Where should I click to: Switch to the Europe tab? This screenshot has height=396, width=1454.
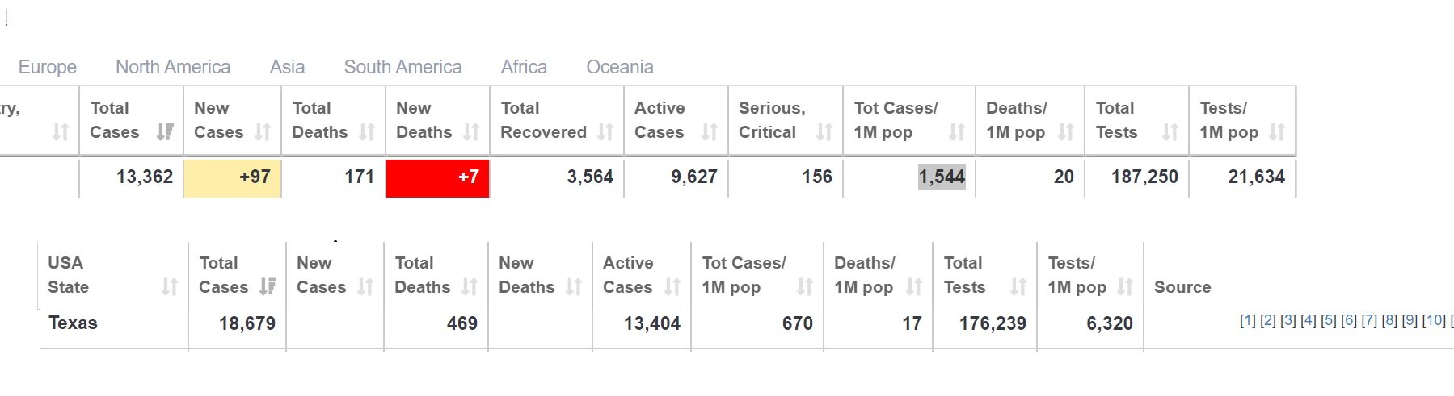tap(48, 67)
